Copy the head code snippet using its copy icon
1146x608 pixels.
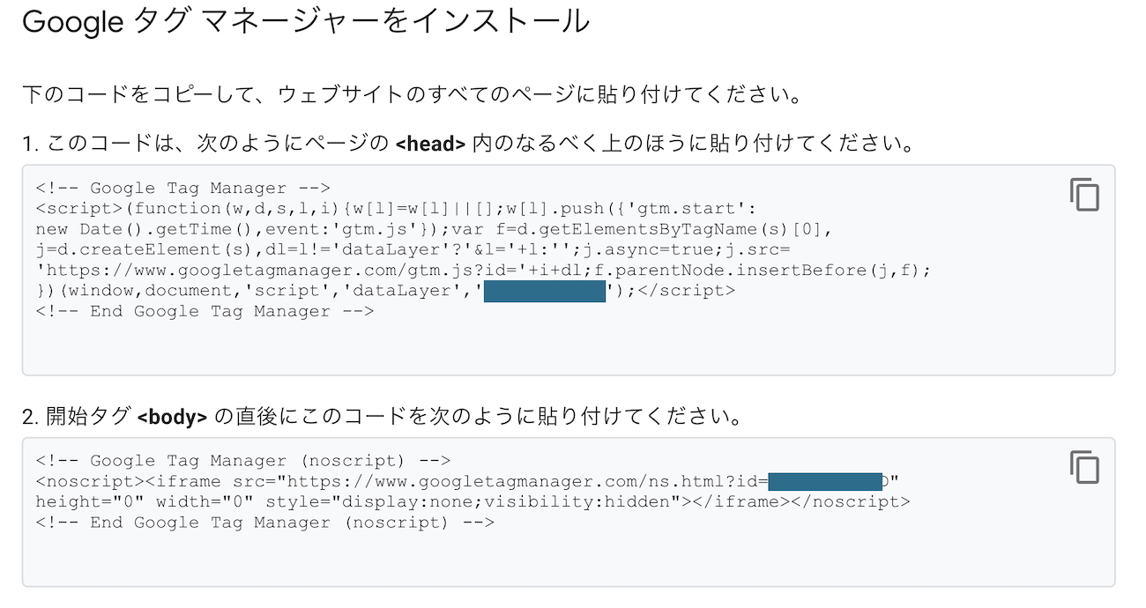click(1084, 194)
